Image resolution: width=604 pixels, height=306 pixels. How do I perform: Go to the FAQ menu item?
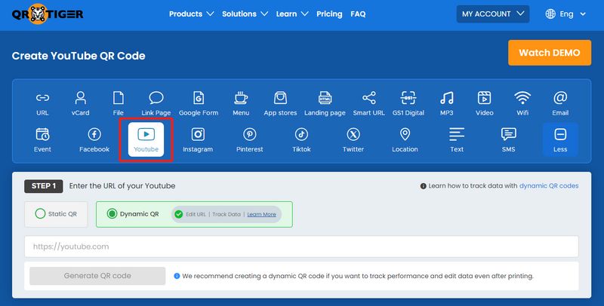(358, 14)
